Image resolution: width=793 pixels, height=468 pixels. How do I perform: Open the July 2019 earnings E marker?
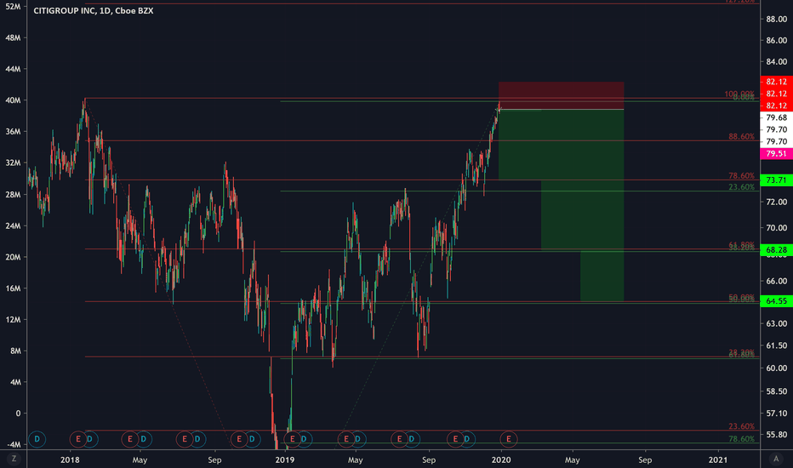tap(400, 439)
